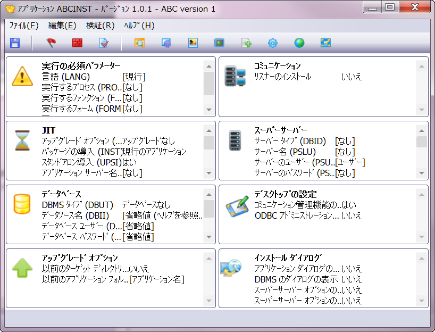Click the red brick wall toolbar icon
Image resolution: width=435 pixels, height=332 pixels.
pos(77,43)
